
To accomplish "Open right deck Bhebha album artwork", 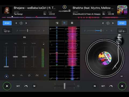I will pyautogui.click(x=122, y=10).
